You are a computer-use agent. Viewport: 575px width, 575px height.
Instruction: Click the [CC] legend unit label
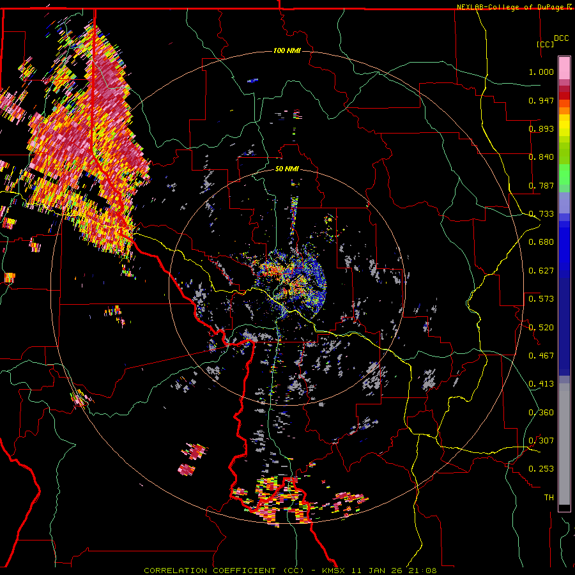click(x=545, y=44)
